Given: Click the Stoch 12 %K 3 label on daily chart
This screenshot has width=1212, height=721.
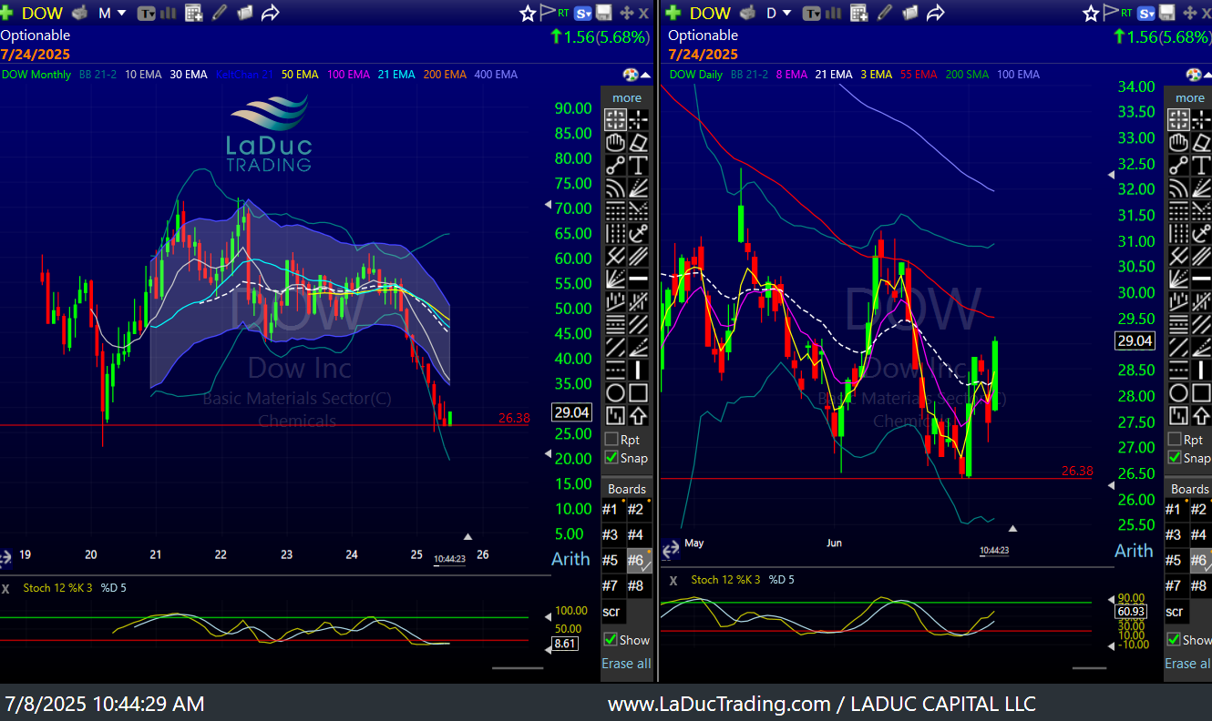Looking at the screenshot, I should (725, 580).
